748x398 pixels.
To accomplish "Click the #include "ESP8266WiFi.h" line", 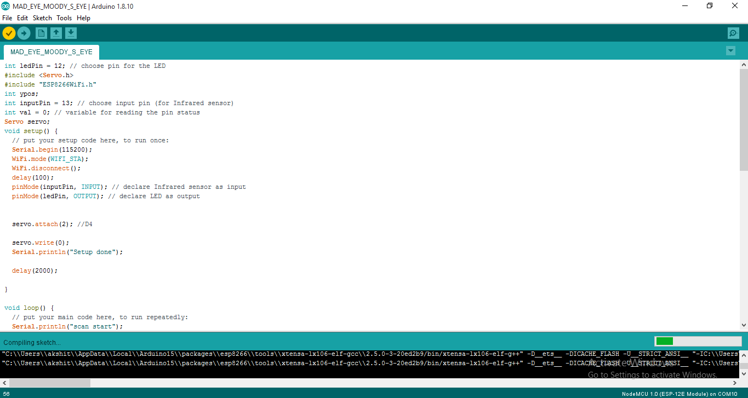I will coord(50,84).
